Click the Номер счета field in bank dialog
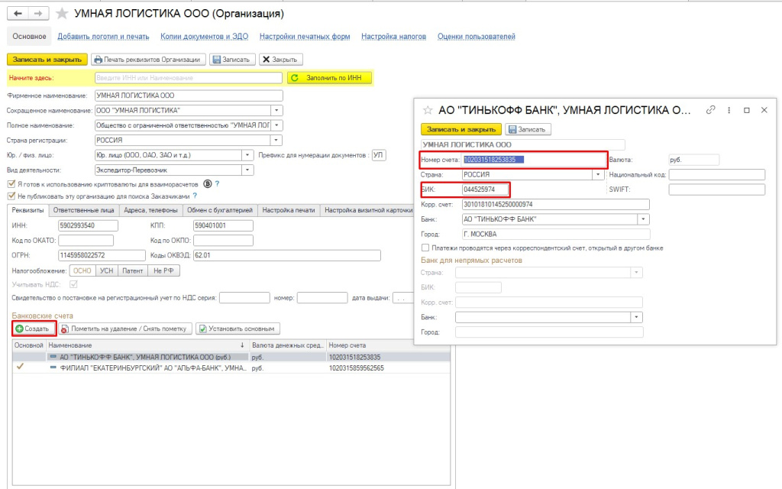 tap(534, 160)
